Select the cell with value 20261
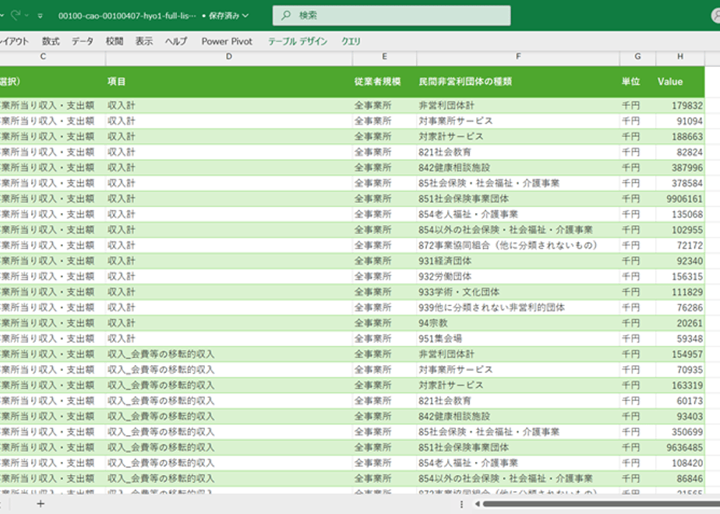 [x=680, y=323]
